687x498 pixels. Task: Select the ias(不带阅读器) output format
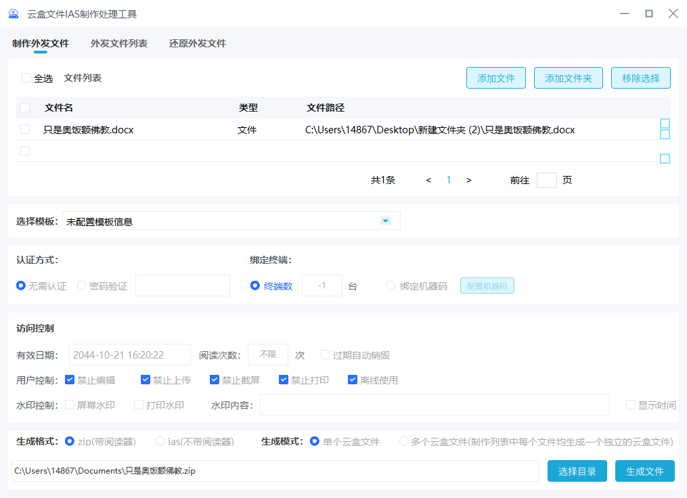click(x=160, y=441)
